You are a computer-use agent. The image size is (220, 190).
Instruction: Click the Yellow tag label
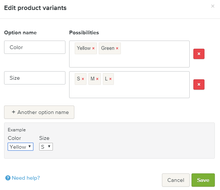pos(84,48)
